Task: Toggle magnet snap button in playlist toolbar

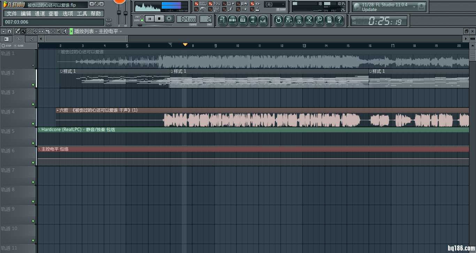Action: point(9,31)
